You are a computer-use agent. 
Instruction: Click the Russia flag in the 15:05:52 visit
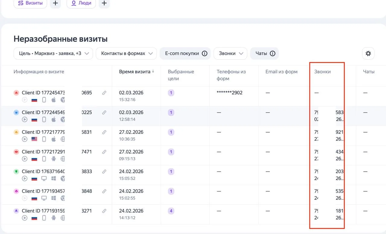[34, 179]
